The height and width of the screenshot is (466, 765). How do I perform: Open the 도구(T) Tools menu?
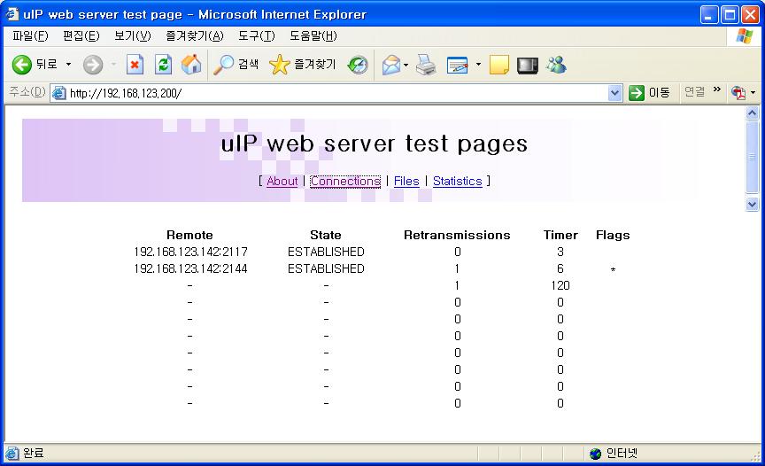[256, 36]
